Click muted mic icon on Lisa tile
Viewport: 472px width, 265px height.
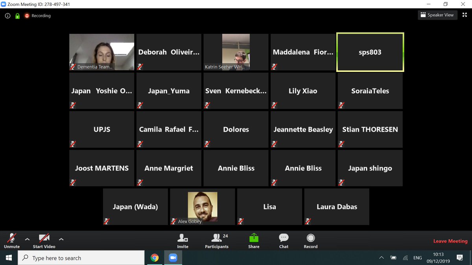coord(240,221)
